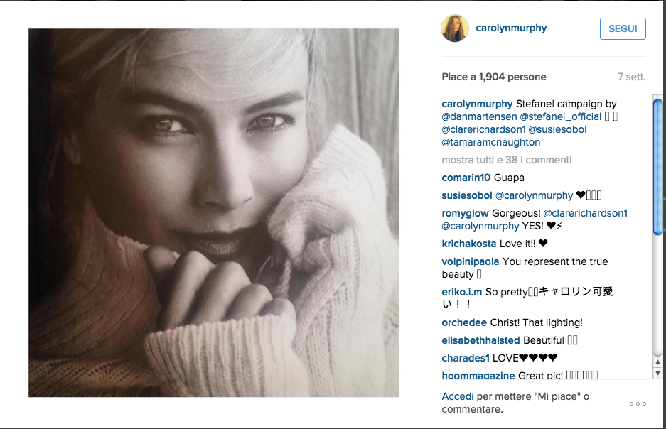Click the Accedi login link
This screenshot has width=666, height=429.
point(458,396)
